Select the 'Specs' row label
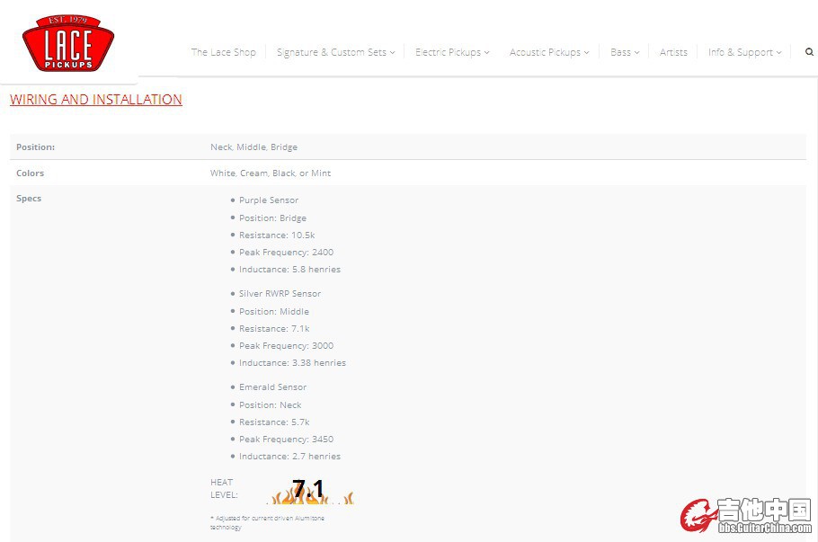 click(x=29, y=199)
